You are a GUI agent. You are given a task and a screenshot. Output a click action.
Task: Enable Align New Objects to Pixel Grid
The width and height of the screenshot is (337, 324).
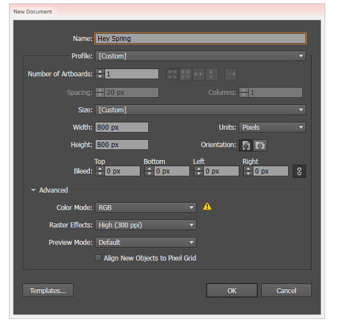click(99, 258)
